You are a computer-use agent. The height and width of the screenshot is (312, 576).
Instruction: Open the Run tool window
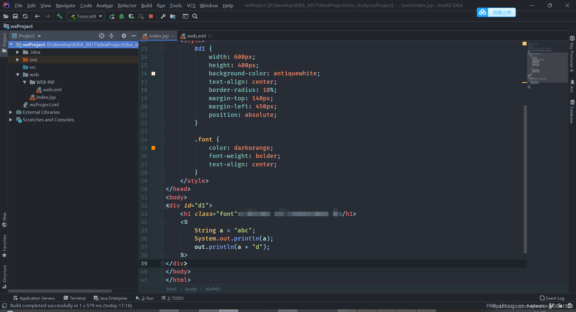click(x=145, y=298)
